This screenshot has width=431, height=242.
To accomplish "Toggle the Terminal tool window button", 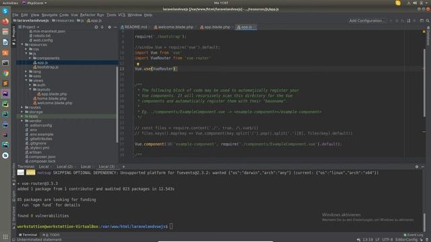I will pyautogui.click(x=28, y=235).
